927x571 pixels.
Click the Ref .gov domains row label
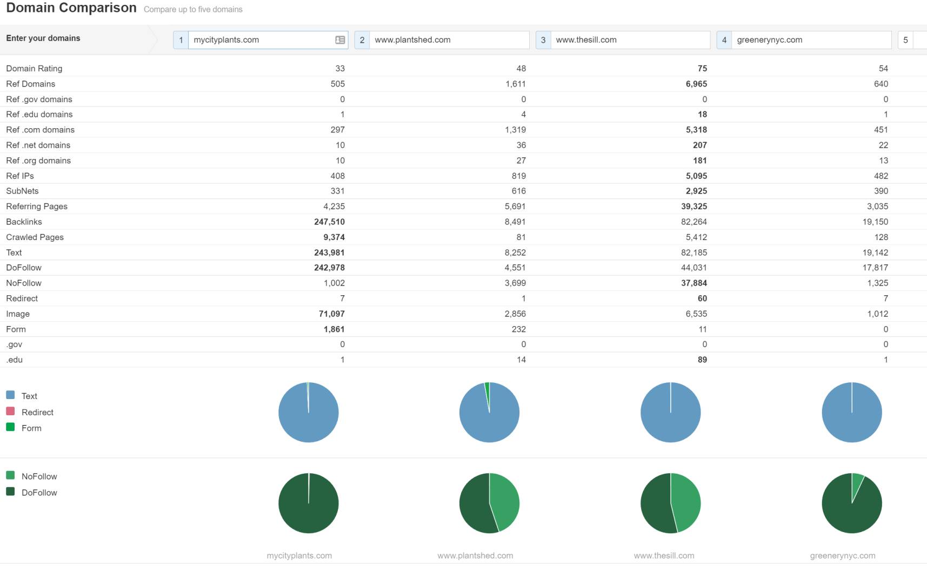pos(39,99)
